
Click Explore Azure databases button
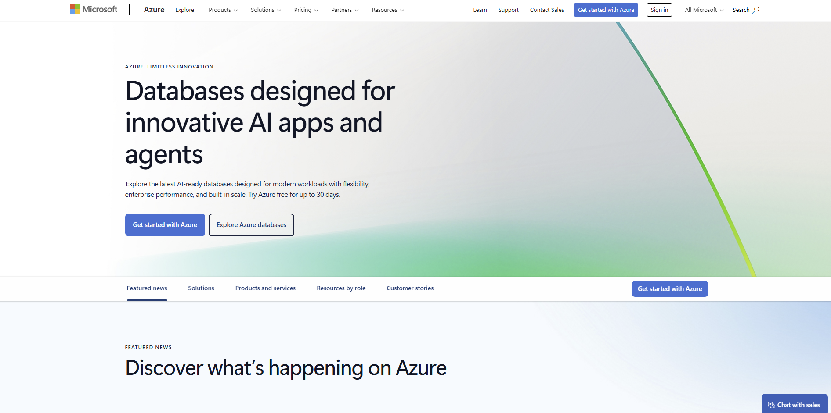click(251, 224)
